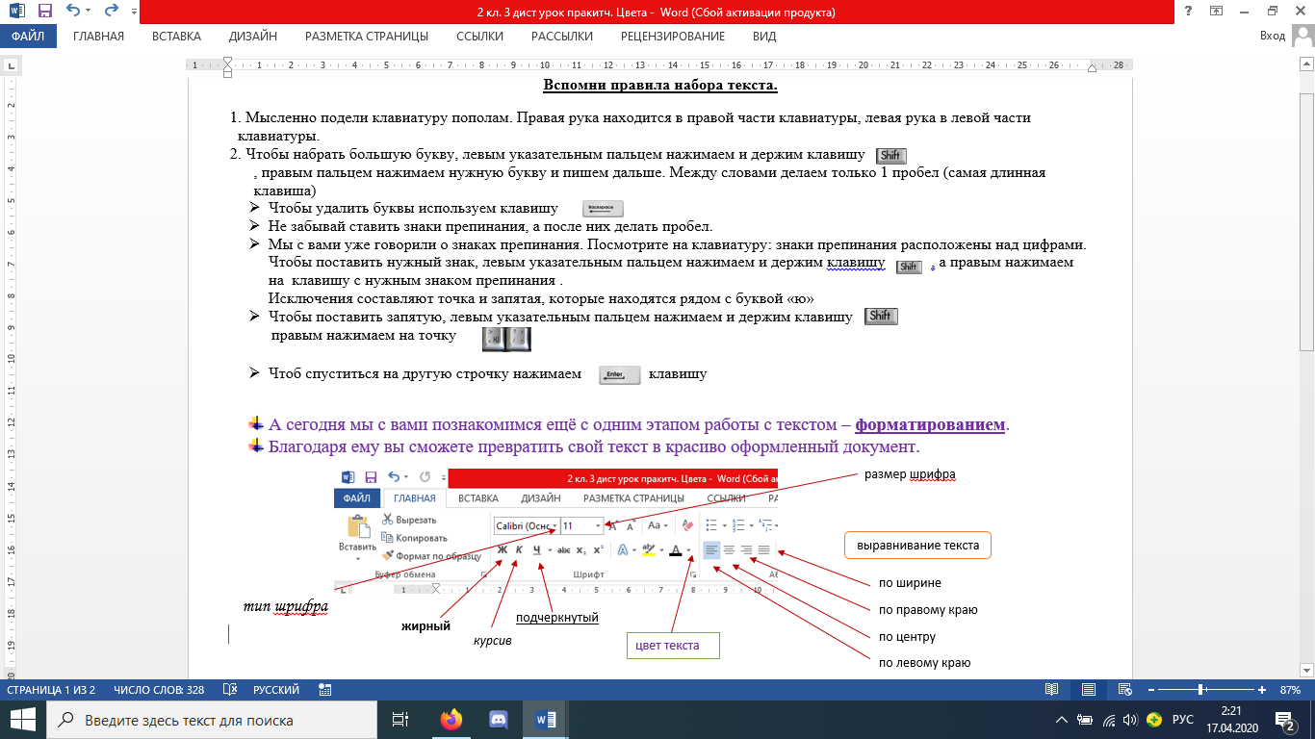The height and width of the screenshot is (739, 1315).
Task: Click the Word application icon in title bar
Action: pyautogui.click(x=17, y=13)
